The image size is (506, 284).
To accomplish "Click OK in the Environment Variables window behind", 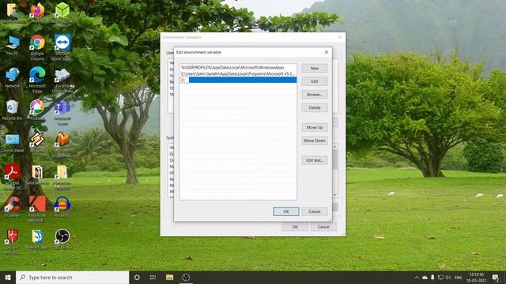I will pos(295,227).
